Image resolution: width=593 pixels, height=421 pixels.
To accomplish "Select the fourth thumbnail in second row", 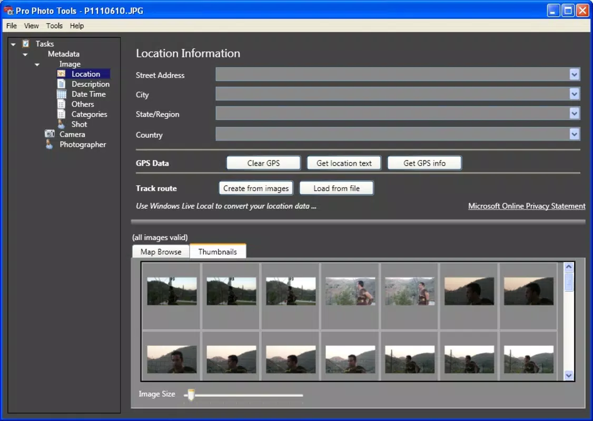I will pyautogui.click(x=350, y=359).
